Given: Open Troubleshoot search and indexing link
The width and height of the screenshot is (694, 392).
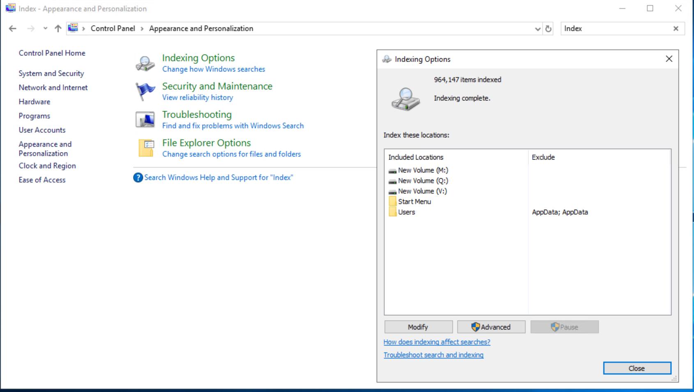Looking at the screenshot, I should [433, 355].
